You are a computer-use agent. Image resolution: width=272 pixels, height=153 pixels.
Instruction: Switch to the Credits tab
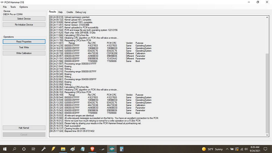point(70,12)
